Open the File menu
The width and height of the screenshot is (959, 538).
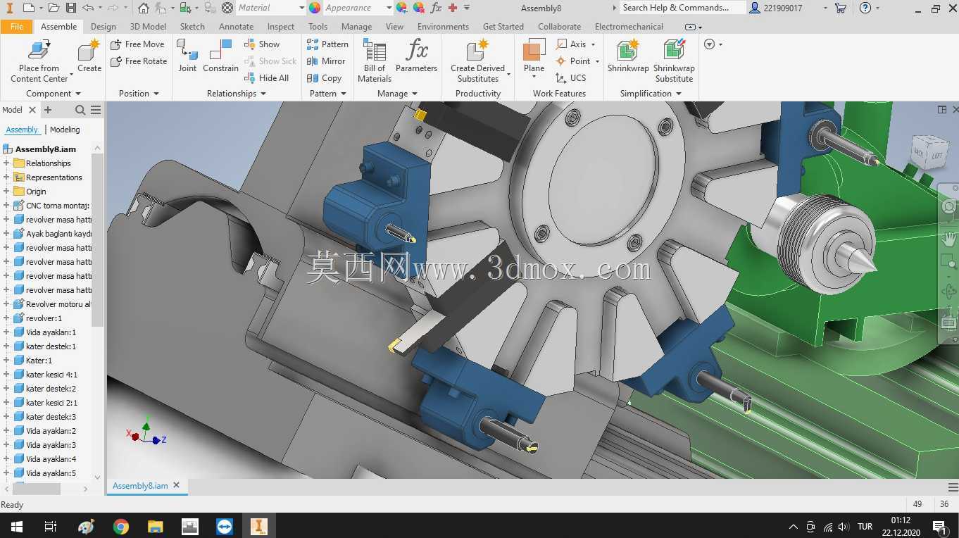click(x=17, y=27)
